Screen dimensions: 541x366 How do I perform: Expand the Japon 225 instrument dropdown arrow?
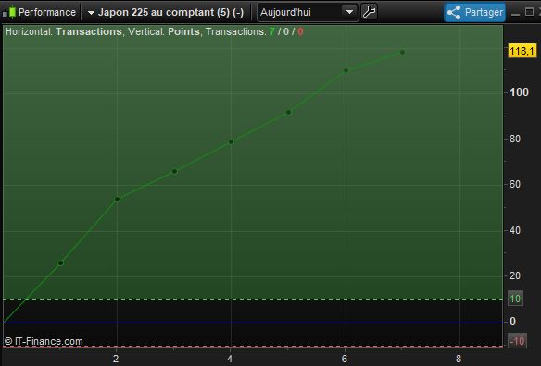pyautogui.click(x=91, y=13)
